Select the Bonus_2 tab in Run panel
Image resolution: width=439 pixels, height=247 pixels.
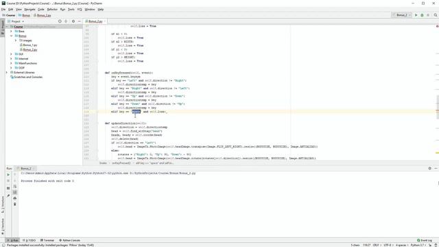26,168
